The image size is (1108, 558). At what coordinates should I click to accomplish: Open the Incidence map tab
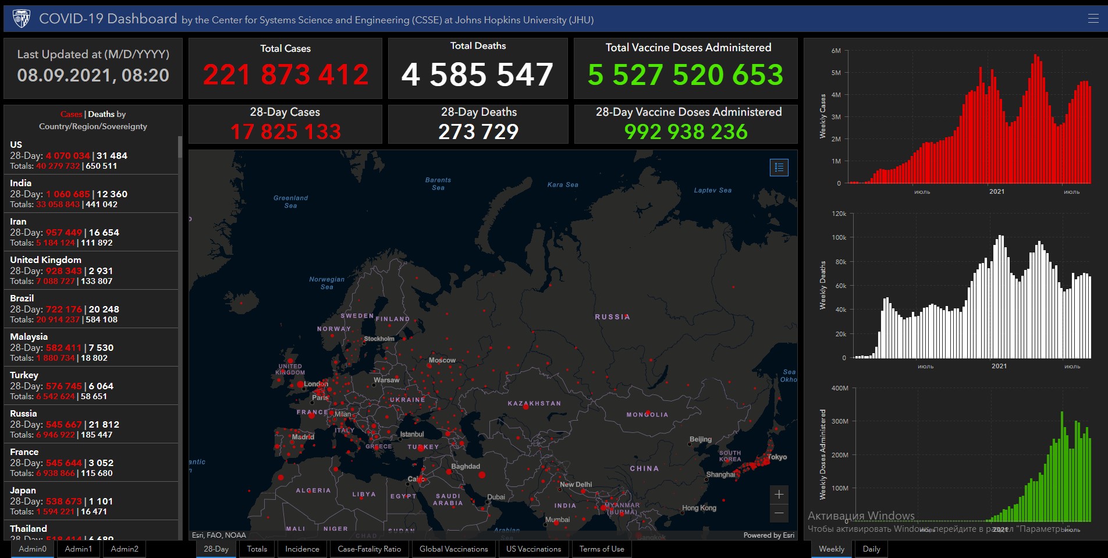pos(302,549)
